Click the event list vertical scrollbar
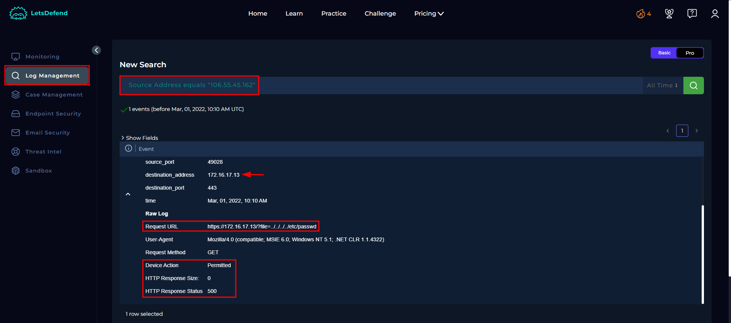Viewport: 731px width, 323px height. click(x=702, y=254)
